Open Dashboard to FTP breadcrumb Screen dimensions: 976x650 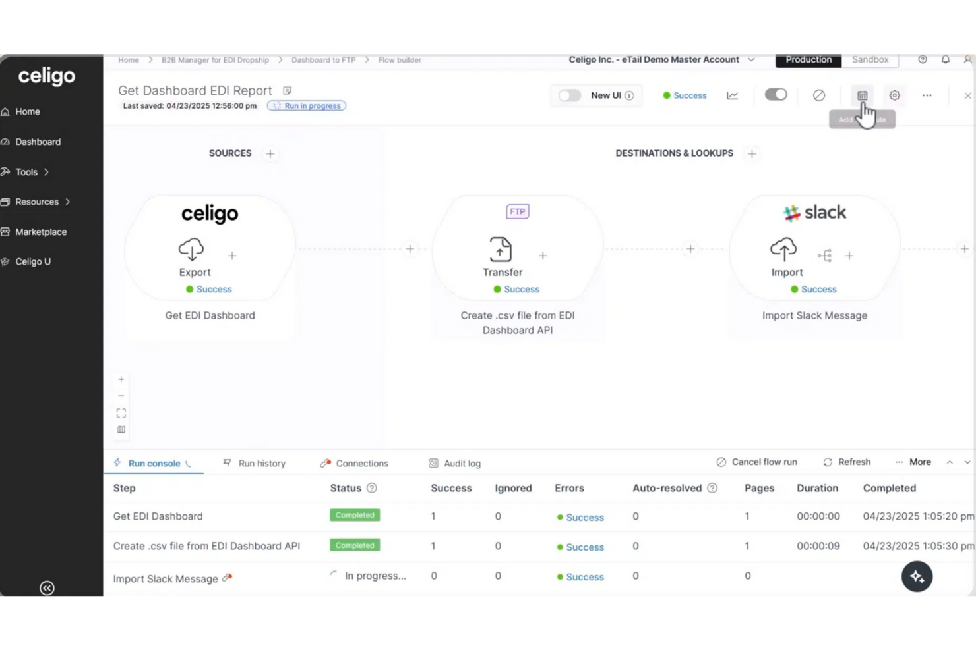pos(323,60)
